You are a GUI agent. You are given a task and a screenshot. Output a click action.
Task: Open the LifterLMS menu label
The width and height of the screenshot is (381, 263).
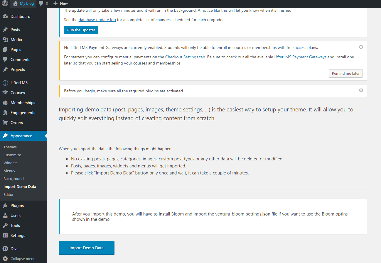point(19,83)
